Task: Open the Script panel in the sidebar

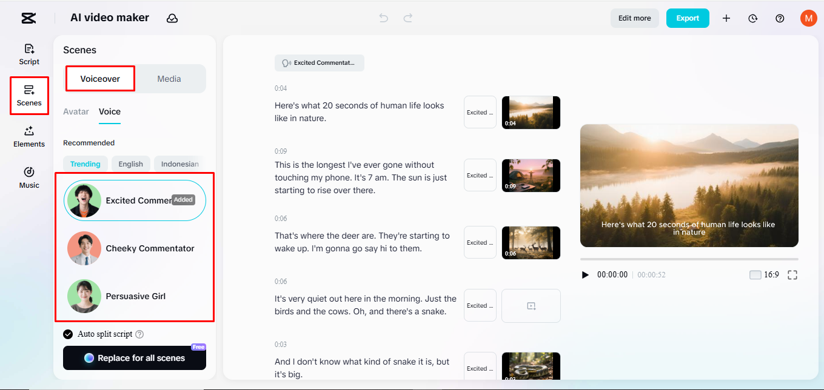Action: [28, 53]
